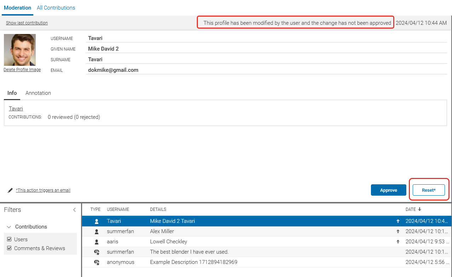This screenshot has width=452, height=277.
Task: Collapse the Filters panel with chevron
Action: [74, 210]
